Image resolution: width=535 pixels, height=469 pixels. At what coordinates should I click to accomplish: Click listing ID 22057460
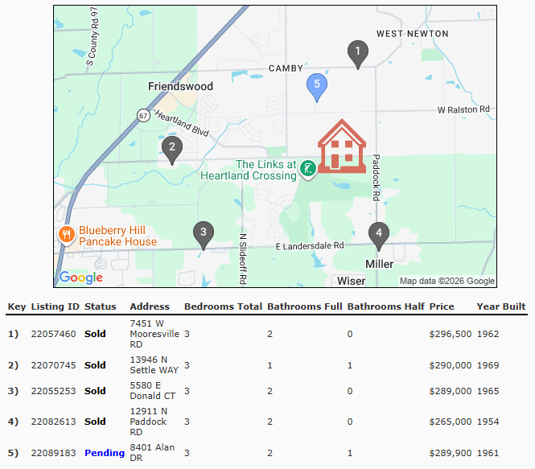pyautogui.click(x=54, y=334)
